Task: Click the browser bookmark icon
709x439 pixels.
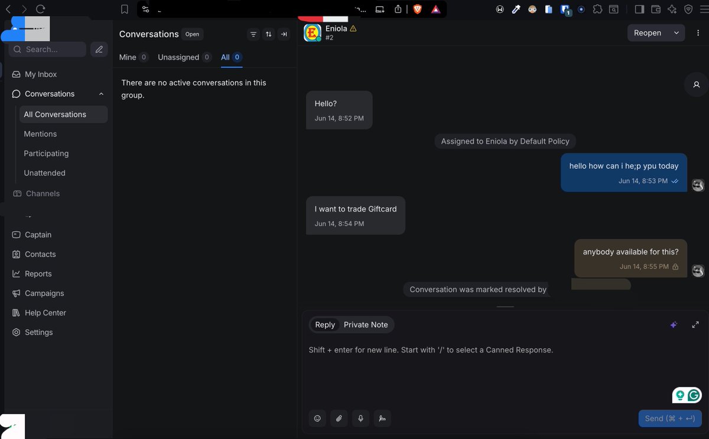Action: (124, 9)
